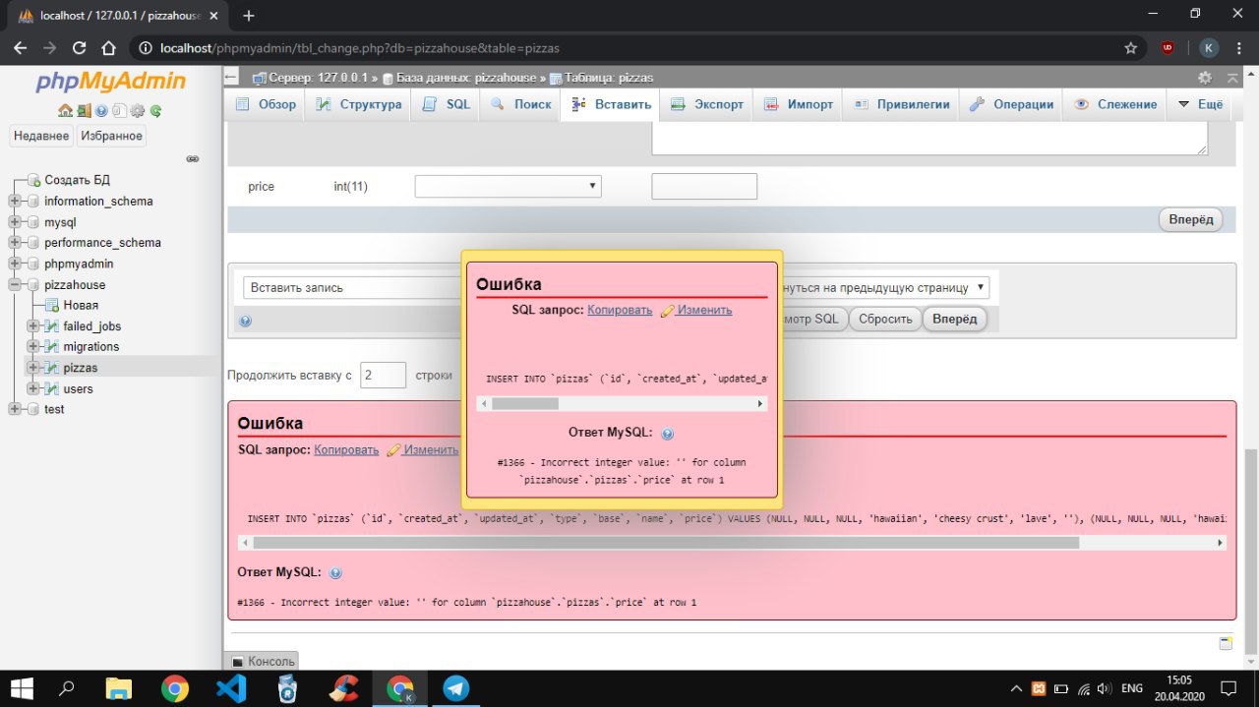Reload the browser page

click(80, 47)
